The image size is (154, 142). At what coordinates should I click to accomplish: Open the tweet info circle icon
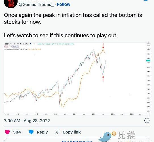click(x=147, y=121)
